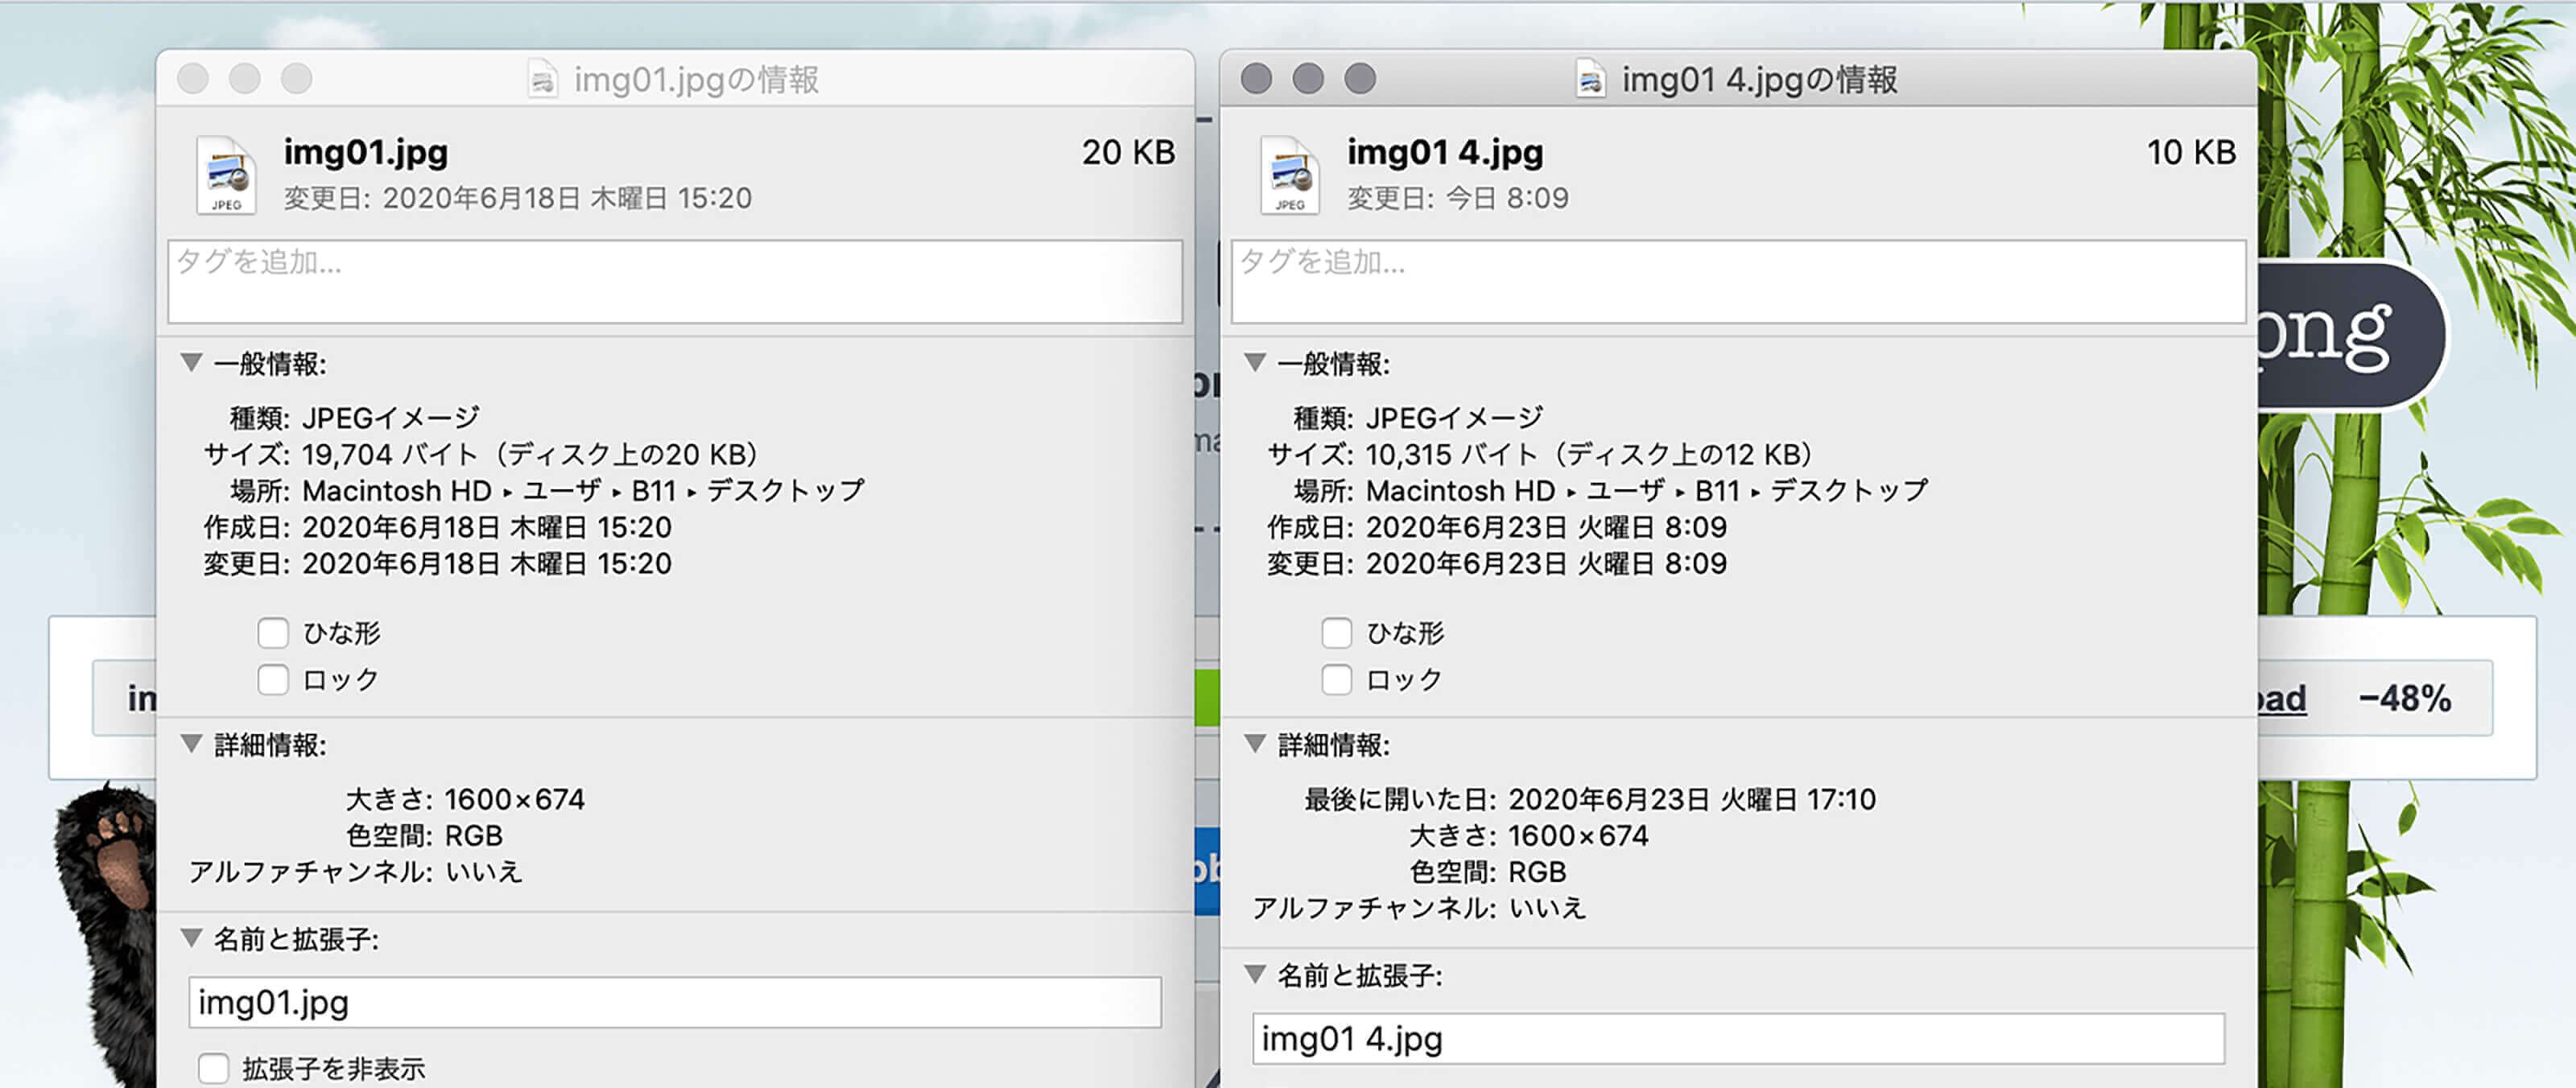Click title bar icon of img01.jpg window
This screenshot has width=2576, height=1088.
pyautogui.click(x=542, y=79)
